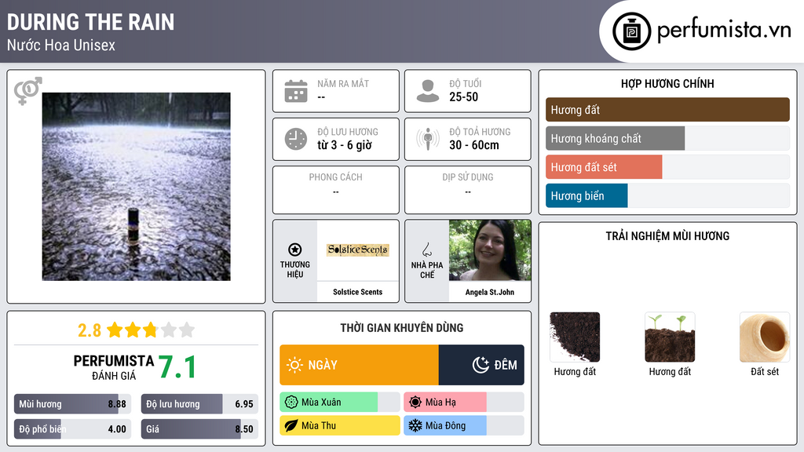This screenshot has width=804, height=452.
Task: Click the Thời gian khuyên dùng heading
Action: 402,328
